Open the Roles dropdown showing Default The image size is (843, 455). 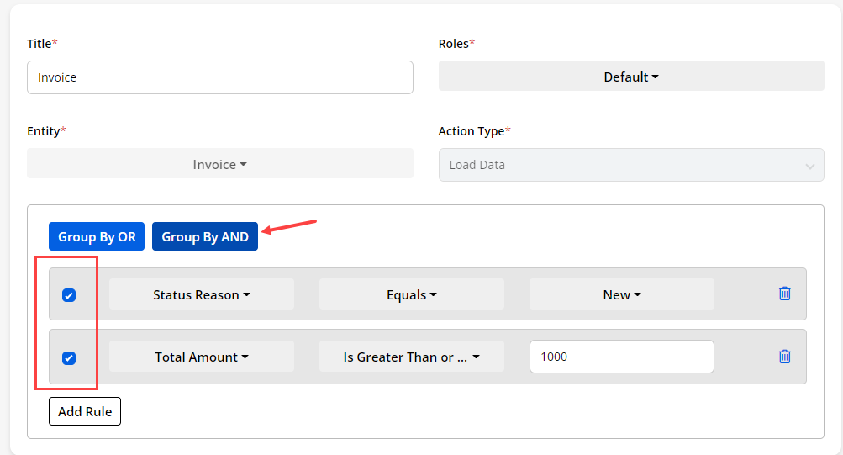point(630,77)
